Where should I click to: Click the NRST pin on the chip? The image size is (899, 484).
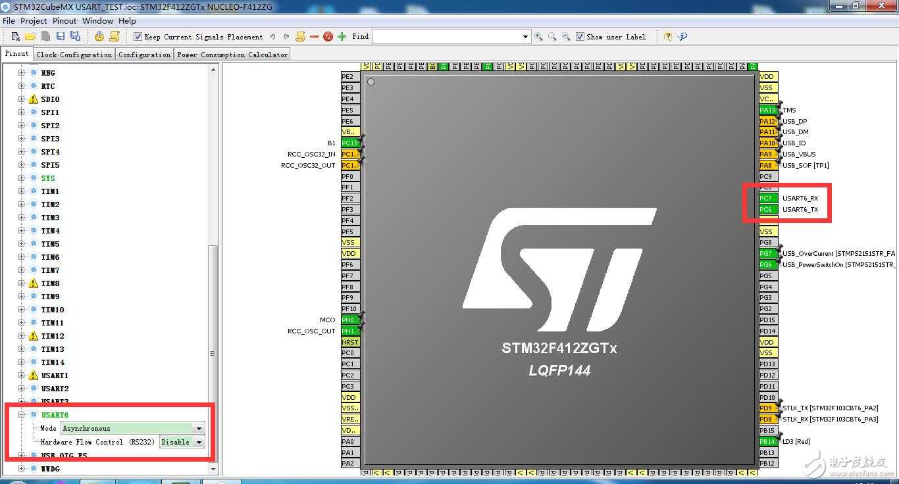click(350, 342)
